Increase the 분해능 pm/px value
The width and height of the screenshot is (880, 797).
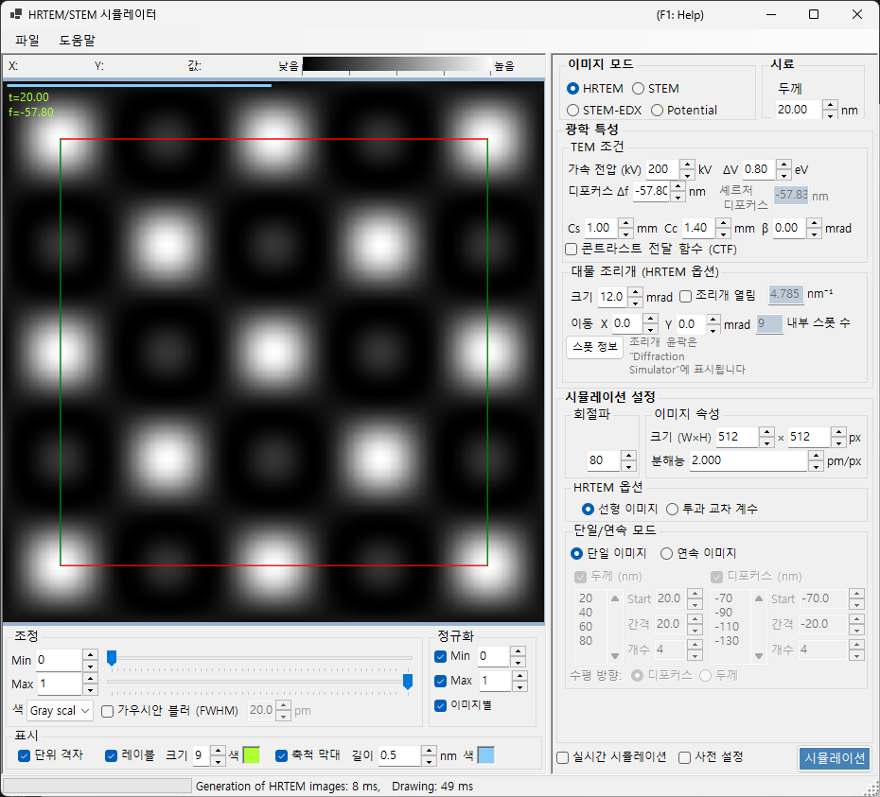point(816,456)
